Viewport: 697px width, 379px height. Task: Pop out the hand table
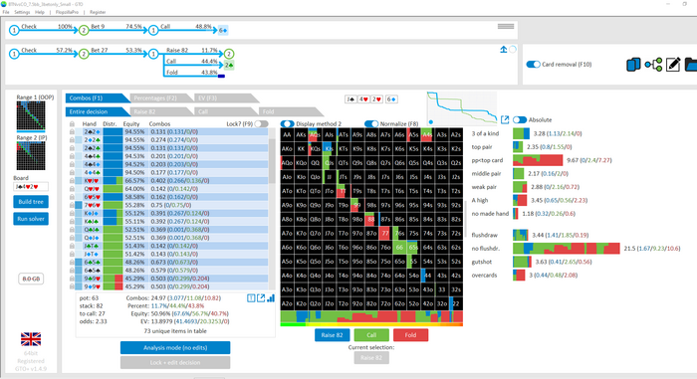[261, 298]
